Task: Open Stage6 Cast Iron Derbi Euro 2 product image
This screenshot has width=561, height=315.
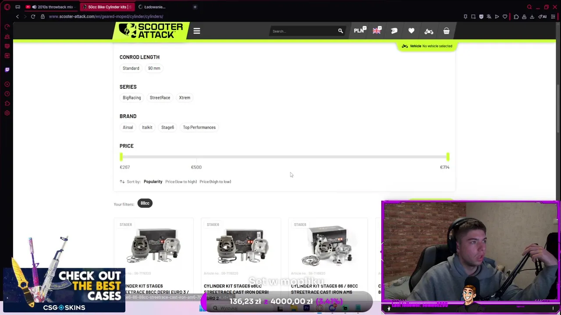Action: tap(241, 247)
